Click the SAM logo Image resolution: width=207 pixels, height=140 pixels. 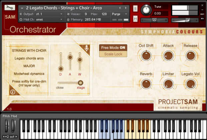tap(10, 17)
